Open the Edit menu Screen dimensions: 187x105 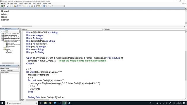[x=8, y=3]
